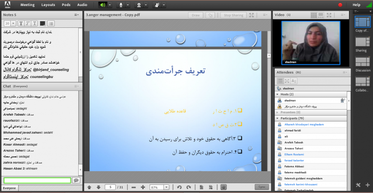Image resolution: width=373 pixels, height=193 pixels.
Task: Expand speaker options dropdown arrow
Action: click(110, 5)
